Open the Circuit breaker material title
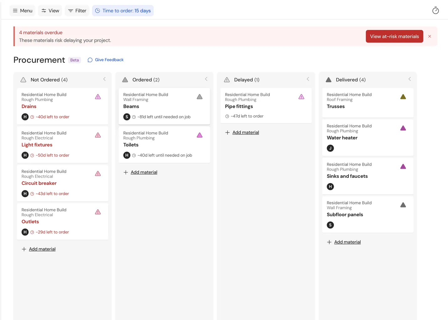This screenshot has width=448, height=320. (x=39, y=183)
